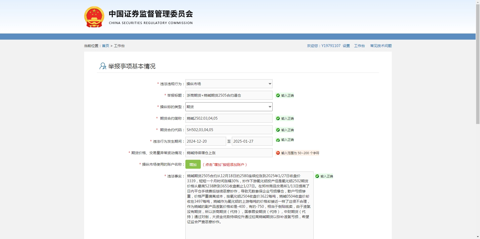Screen dimensions: 480x239
Task: Click the 期货合约简称 input field
Action: click(229, 118)
